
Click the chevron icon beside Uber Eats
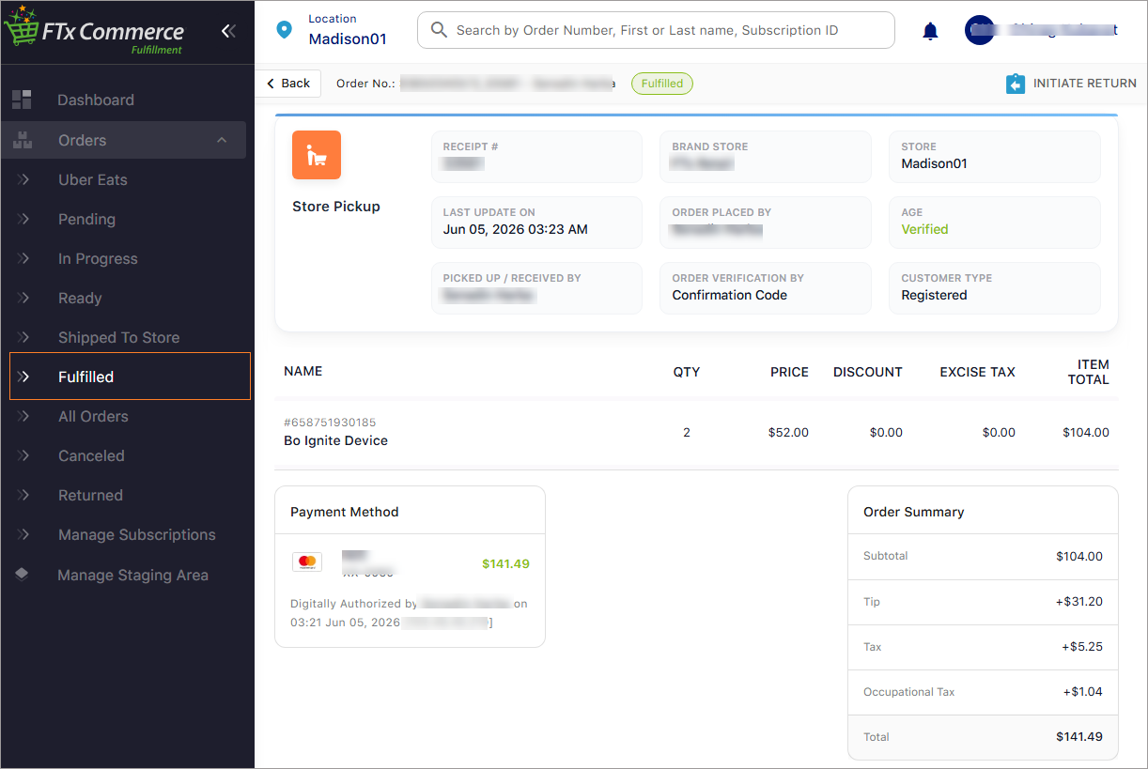pos(24,179)
